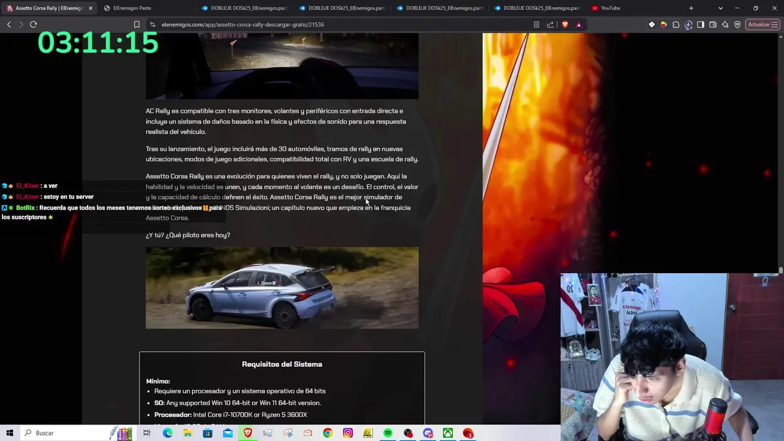Open a new tab with the plus button
Screen dimensions: 784x441
[691, 8]
